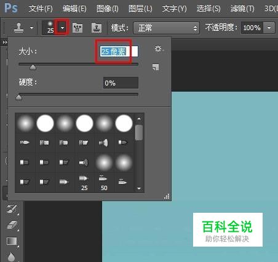
Task: Create a new brush preset from settings
Action: 156,67
